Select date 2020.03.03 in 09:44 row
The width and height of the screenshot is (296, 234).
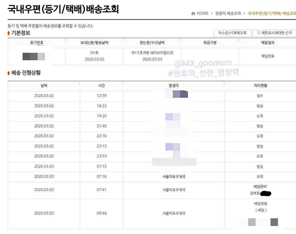(x=44, y=213)
